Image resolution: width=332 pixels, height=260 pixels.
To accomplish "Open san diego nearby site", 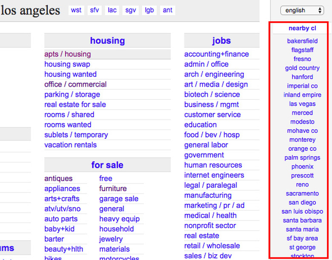I will 302,202.
